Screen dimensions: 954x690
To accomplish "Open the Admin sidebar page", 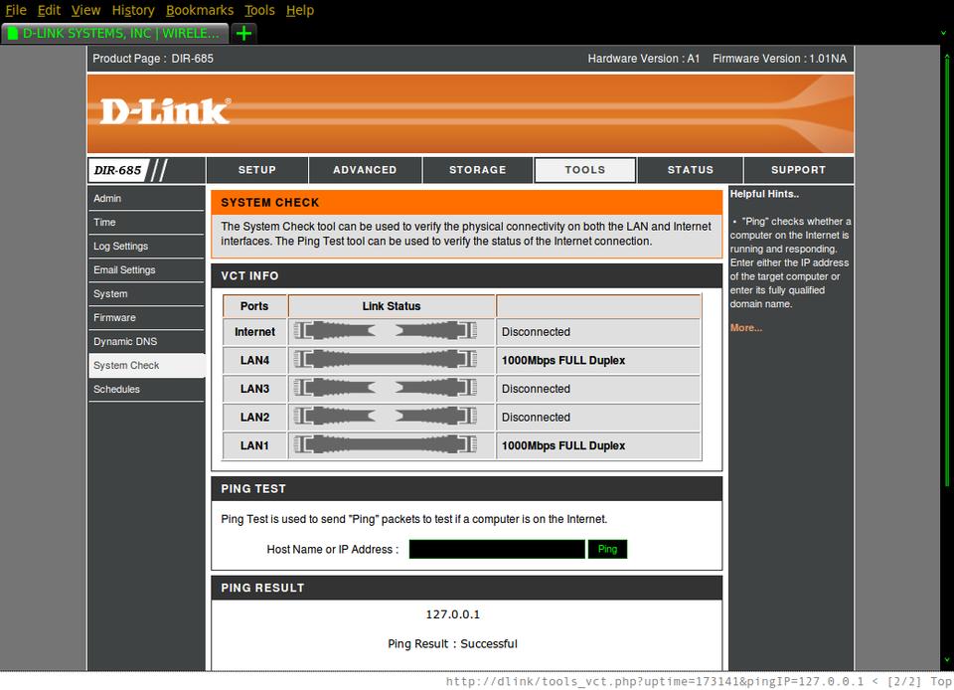I will point(146,199).
